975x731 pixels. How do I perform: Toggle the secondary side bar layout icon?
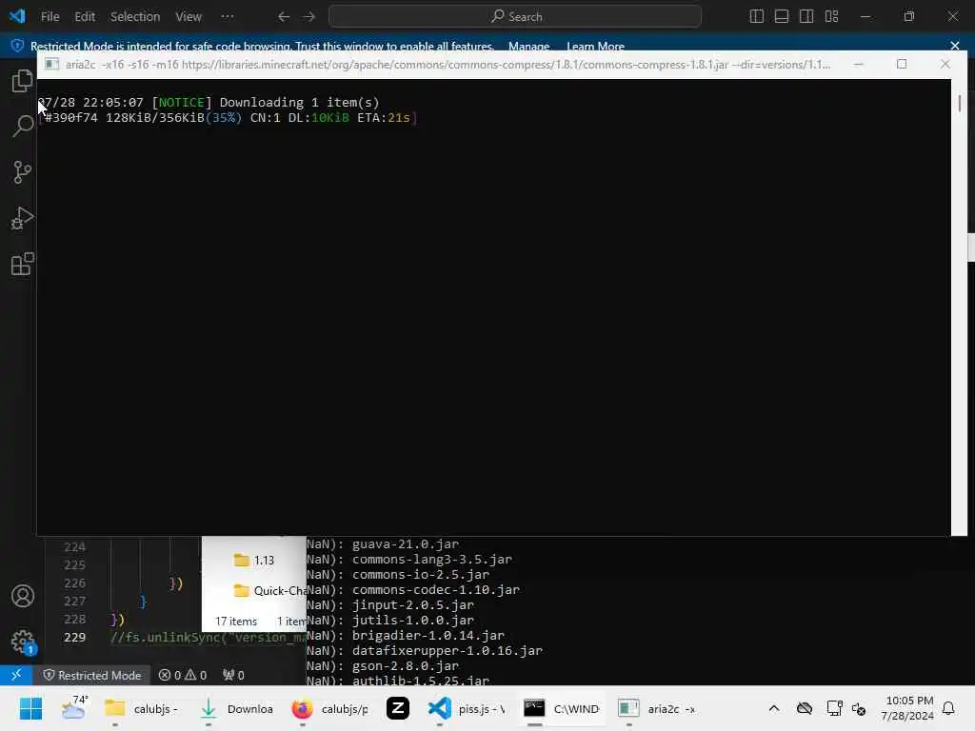(x=806, y=17)
